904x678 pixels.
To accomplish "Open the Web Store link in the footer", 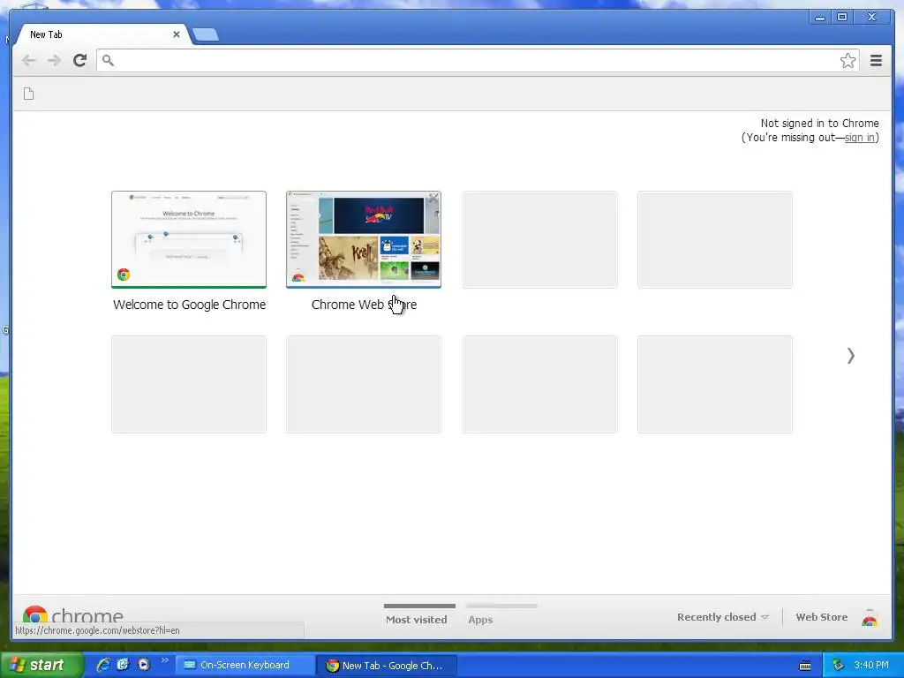I will tap(822, 617).
